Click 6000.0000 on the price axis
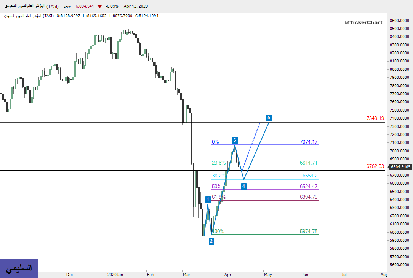 point(399,232)
